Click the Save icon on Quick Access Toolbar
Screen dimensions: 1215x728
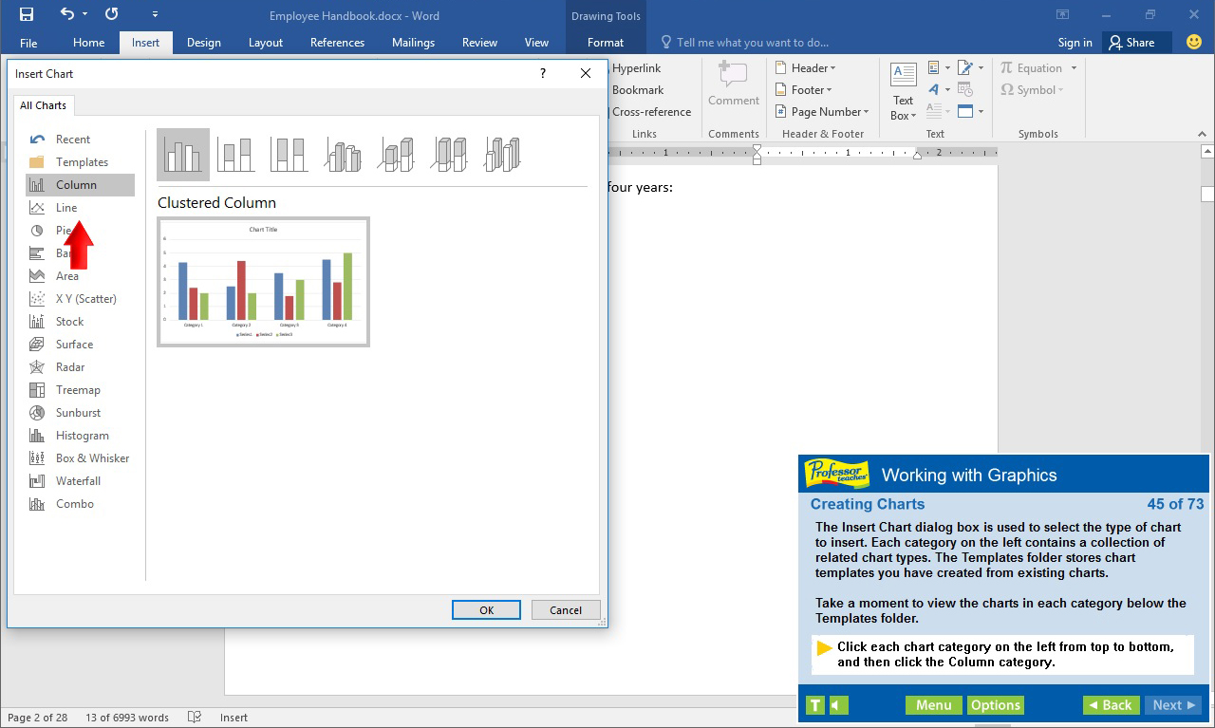pos(26,15)
